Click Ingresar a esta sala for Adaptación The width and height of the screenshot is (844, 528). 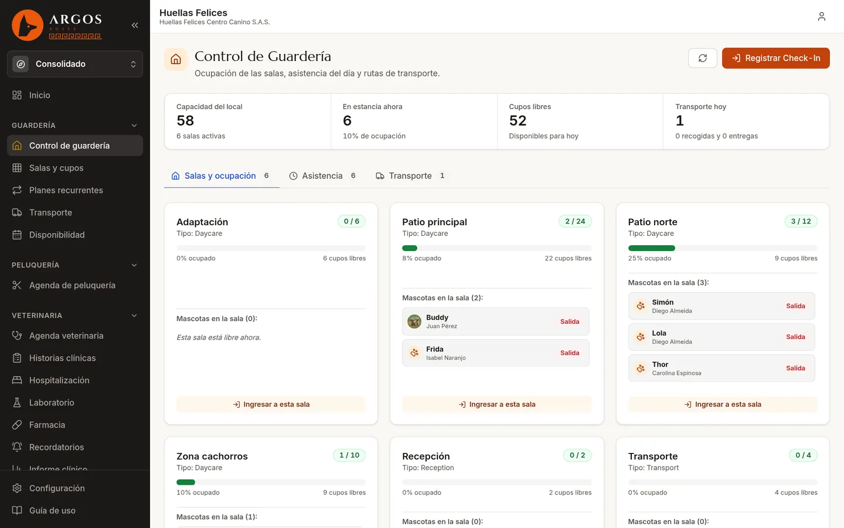point(271,404)
